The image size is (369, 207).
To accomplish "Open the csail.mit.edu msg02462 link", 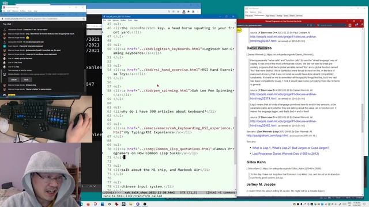I will (283, 123).
